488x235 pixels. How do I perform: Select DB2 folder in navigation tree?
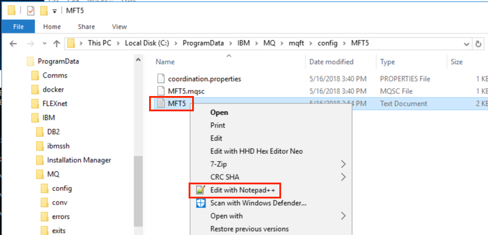tap(53, 132)
